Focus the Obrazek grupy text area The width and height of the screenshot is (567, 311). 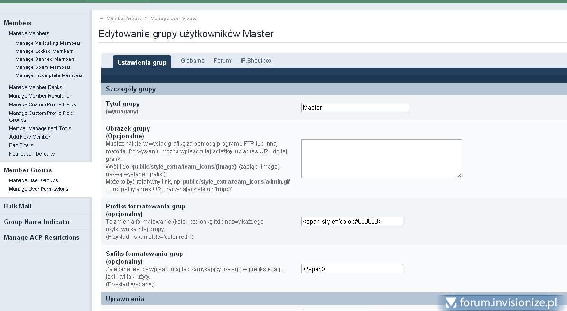tap(381, 159)
